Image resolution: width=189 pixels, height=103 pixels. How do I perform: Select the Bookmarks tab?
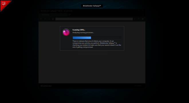tap(53, 15)
